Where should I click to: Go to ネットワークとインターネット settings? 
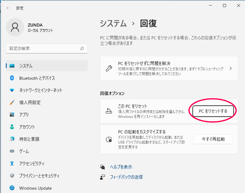[x=47, y=90]
